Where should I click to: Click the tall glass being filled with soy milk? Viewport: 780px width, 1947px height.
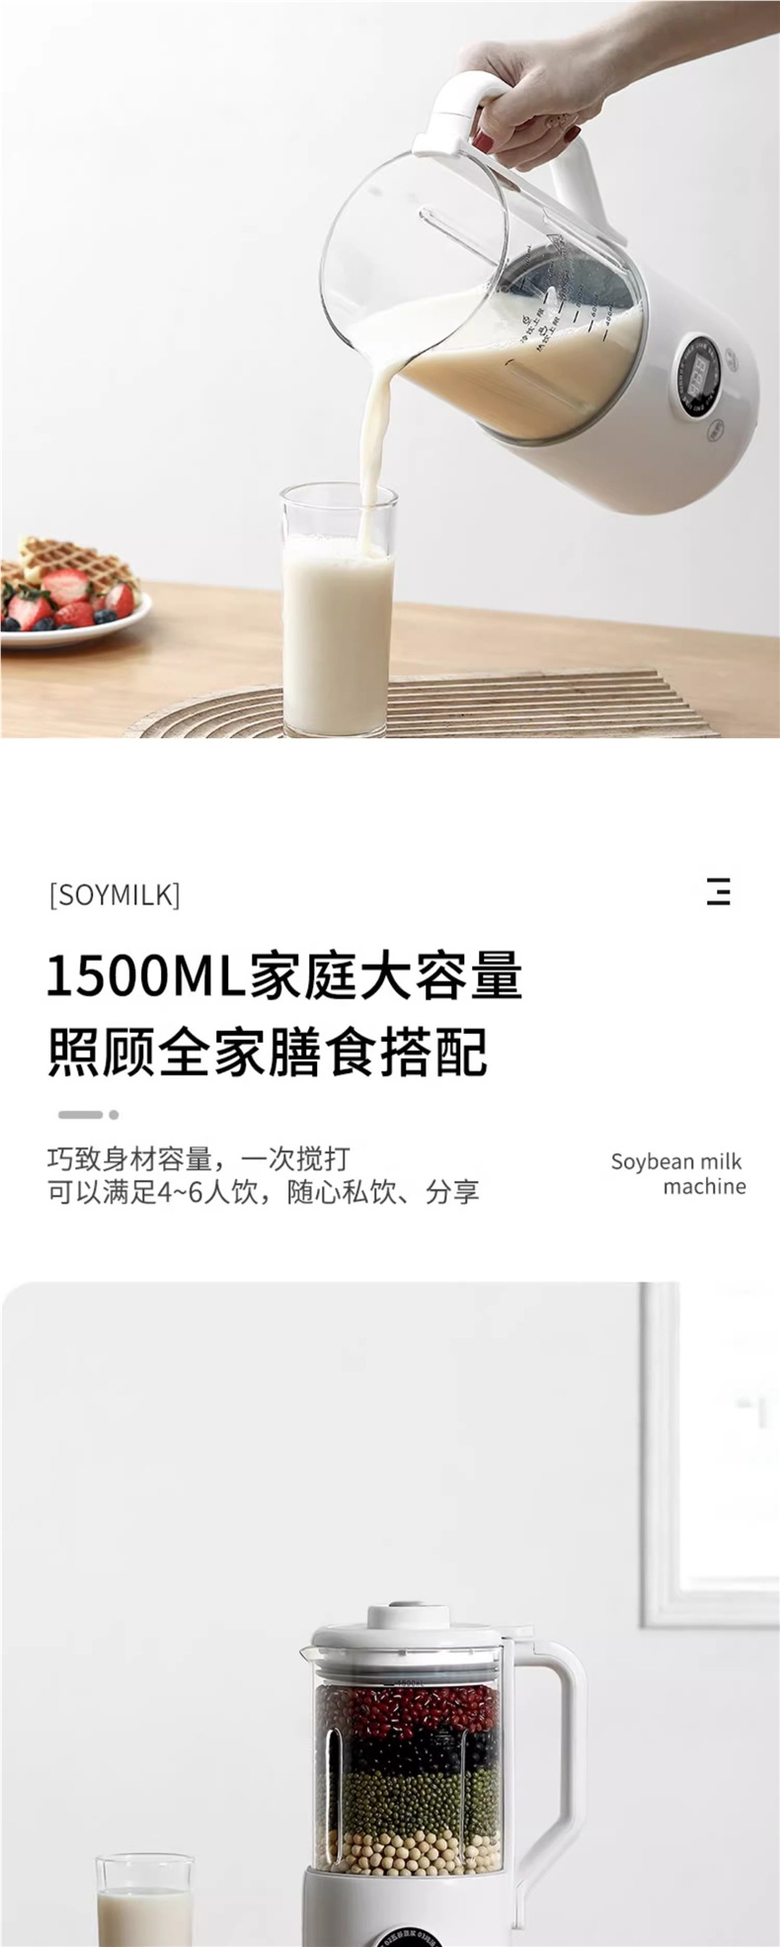tap(338, 608)
